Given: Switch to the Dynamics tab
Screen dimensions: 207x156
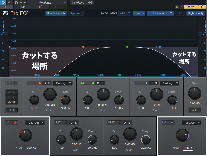Looking at the screenshot, I should [76, 13].
